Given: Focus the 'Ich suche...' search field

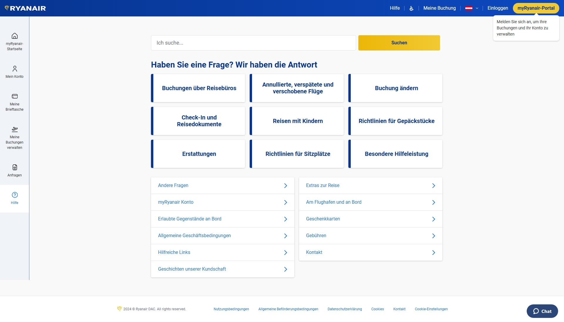Looking at the screenshot, I should coord(254,43).
